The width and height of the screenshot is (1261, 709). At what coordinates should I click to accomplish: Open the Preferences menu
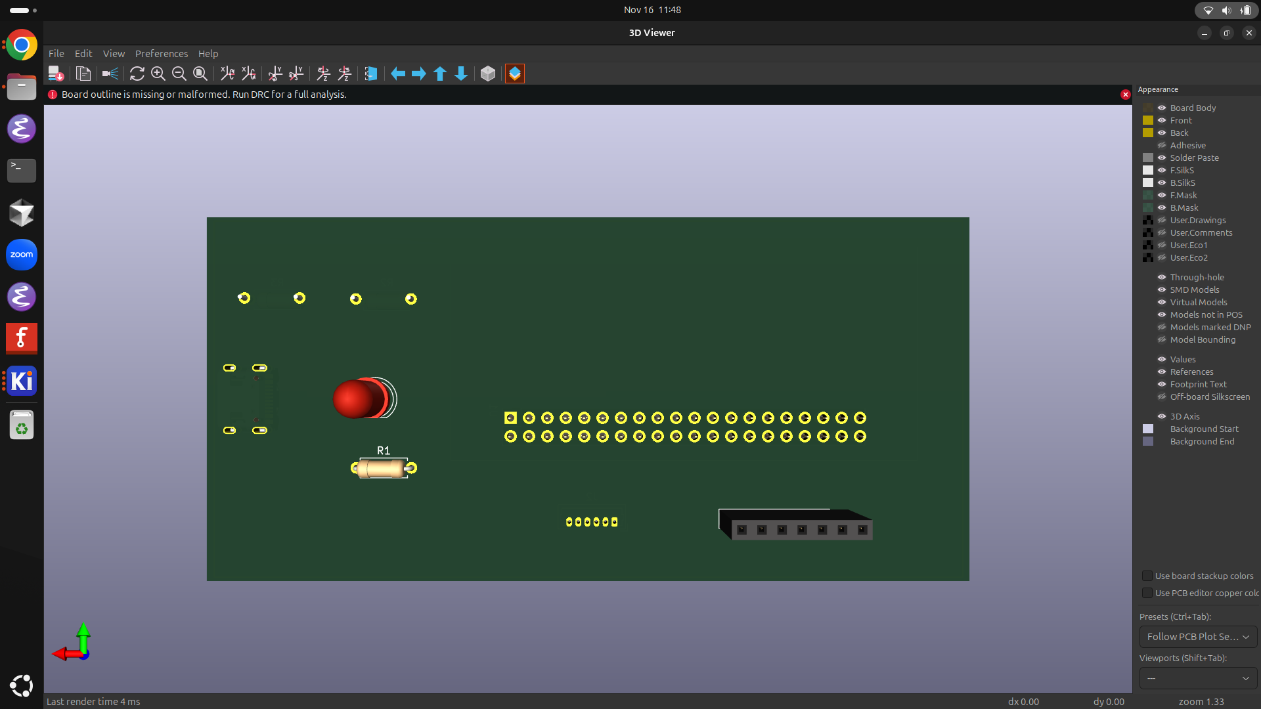[161, 54]
